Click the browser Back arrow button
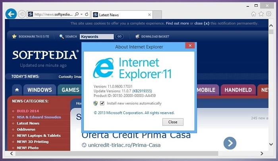 [x=11, y=14]
